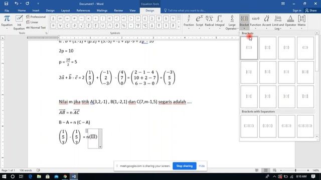Insert the intersection symbol
321x180 pixels.
tap(109, 25)
